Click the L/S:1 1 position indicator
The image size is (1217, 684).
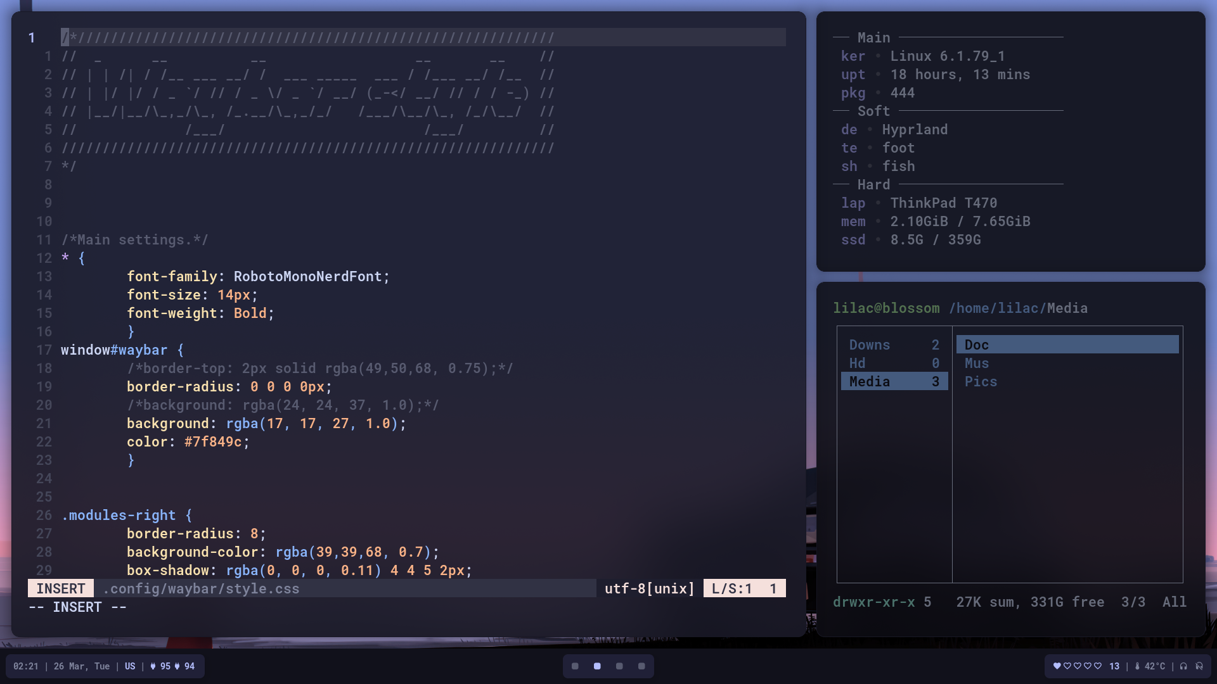(744, 588)
